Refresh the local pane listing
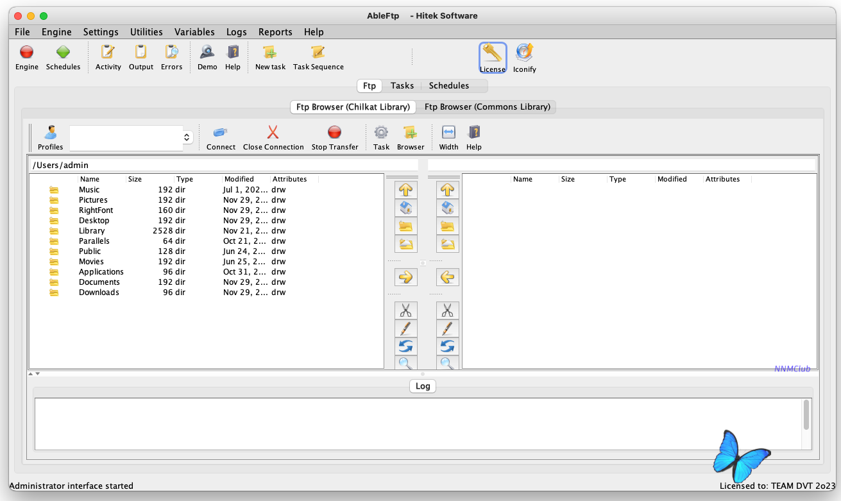Image resolution: width=841 pixels, height=501 pixels. 405,346
